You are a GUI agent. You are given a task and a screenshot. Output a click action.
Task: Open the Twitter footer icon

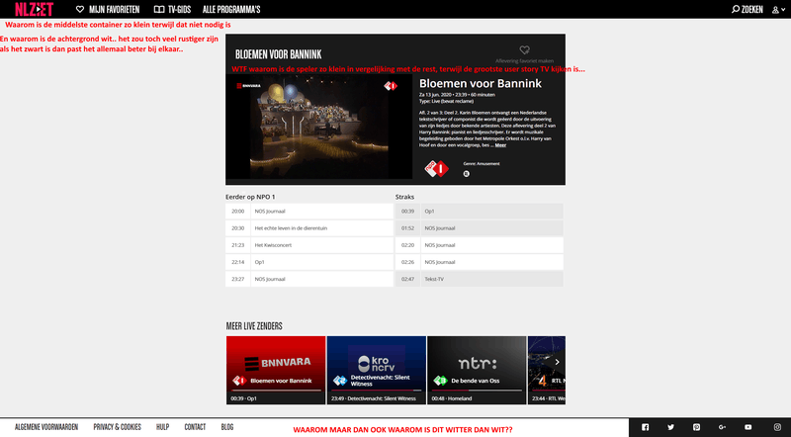671,427
